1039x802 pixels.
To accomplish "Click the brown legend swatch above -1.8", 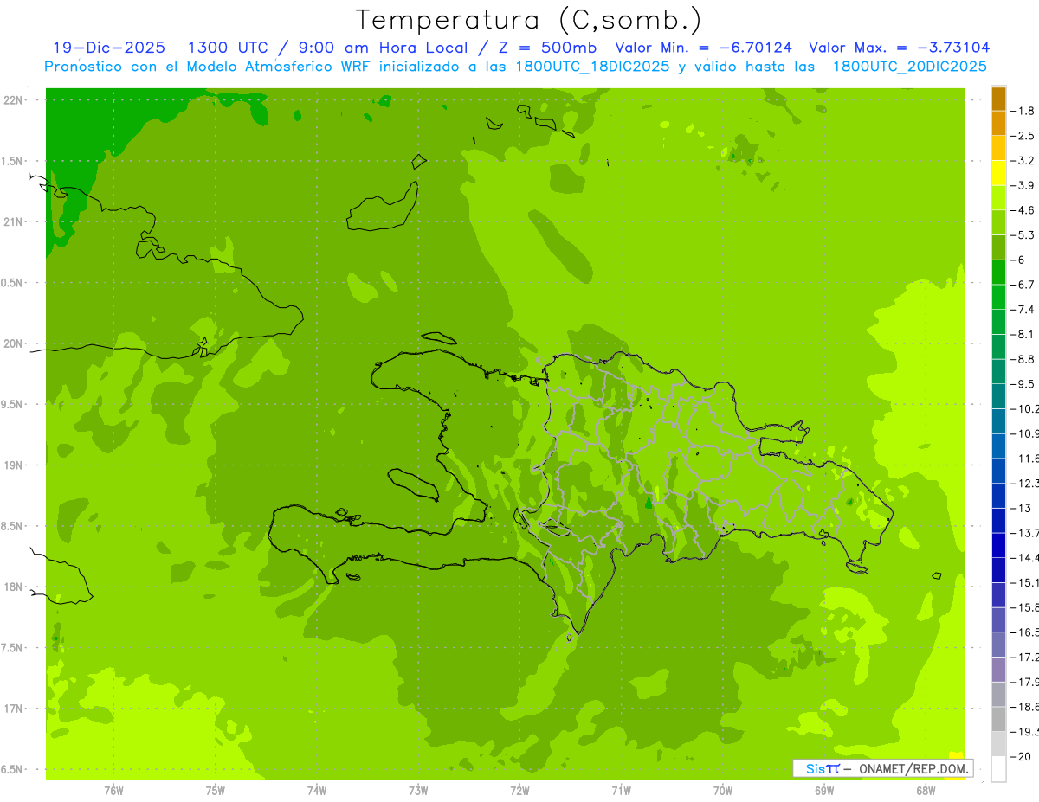I will tap(998, 99).
